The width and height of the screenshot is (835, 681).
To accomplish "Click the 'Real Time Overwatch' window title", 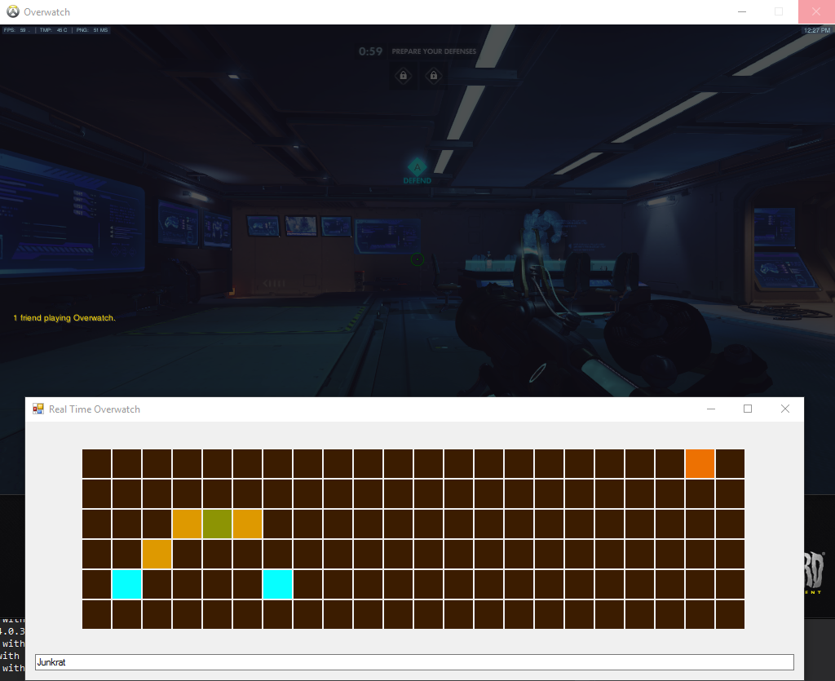I will pos(95,409).
